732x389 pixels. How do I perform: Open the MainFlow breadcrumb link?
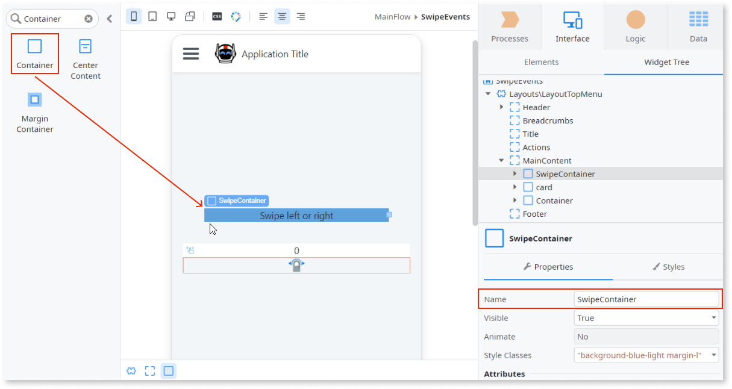392,16
